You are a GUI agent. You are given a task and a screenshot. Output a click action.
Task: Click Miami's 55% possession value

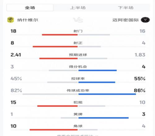pos(140,79)
